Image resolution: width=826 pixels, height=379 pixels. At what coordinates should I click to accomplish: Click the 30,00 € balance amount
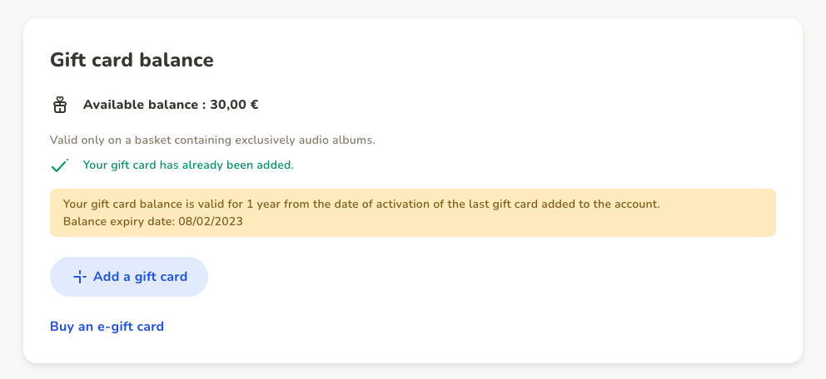[x=234, y=105]
